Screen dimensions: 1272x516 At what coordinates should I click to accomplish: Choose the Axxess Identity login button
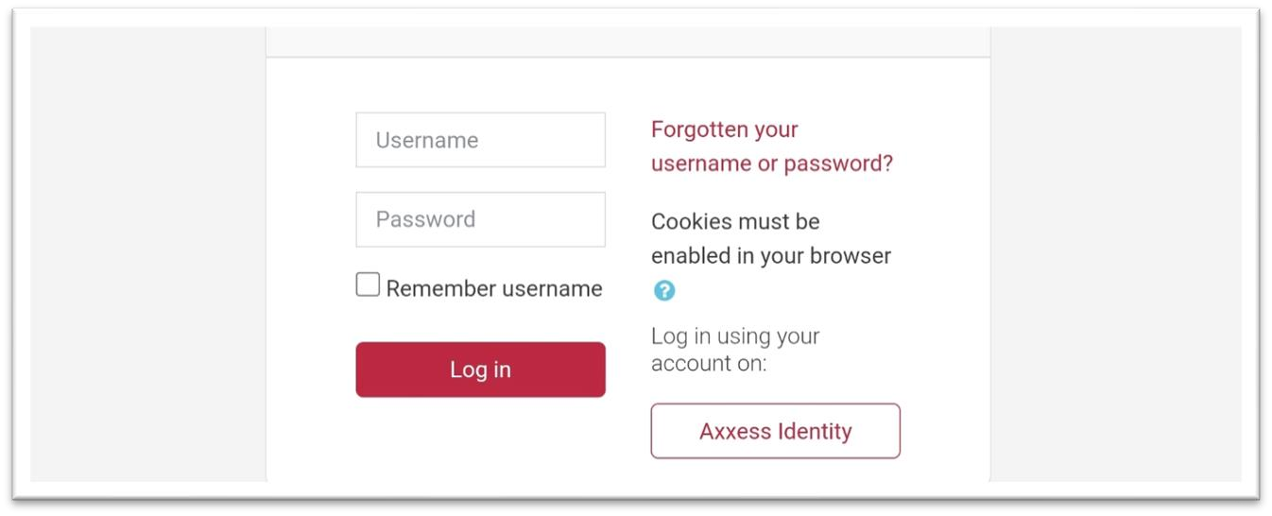[775, 431]
